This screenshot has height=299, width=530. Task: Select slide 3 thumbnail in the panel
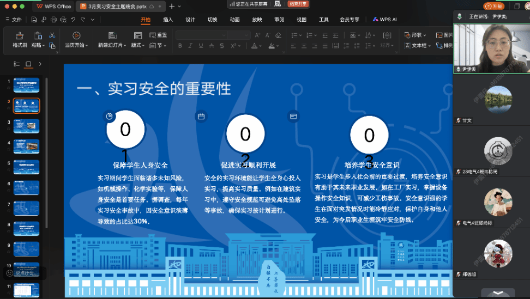coord(26,125)
